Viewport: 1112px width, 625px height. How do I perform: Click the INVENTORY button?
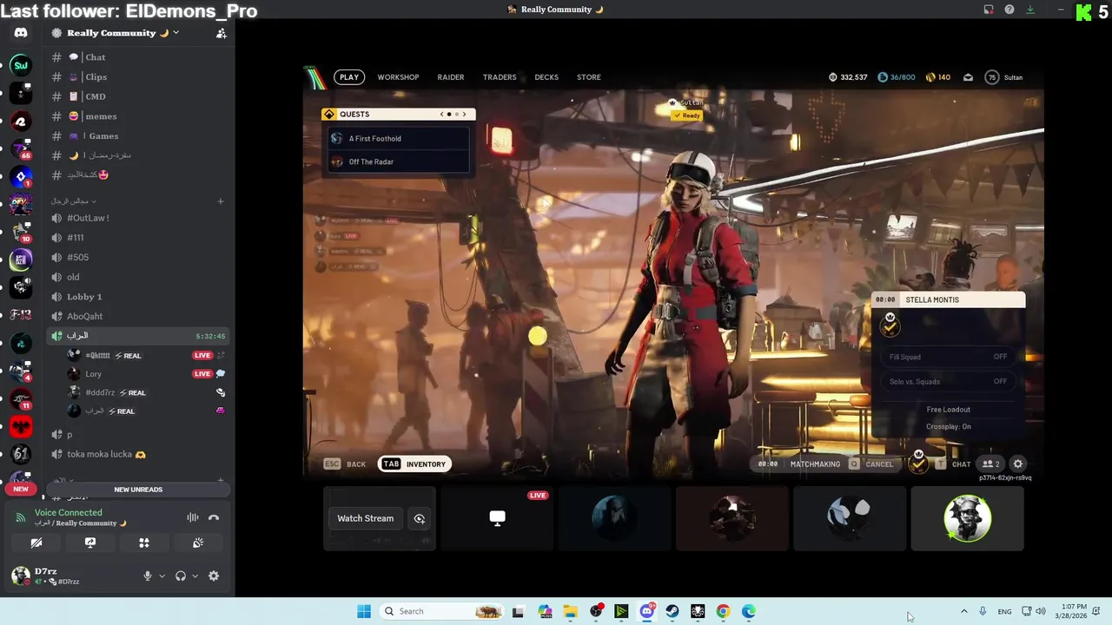[415, 464]
